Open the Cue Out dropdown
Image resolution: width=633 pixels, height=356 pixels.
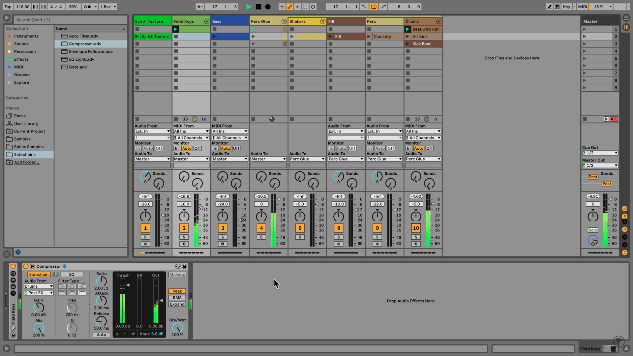600,153
